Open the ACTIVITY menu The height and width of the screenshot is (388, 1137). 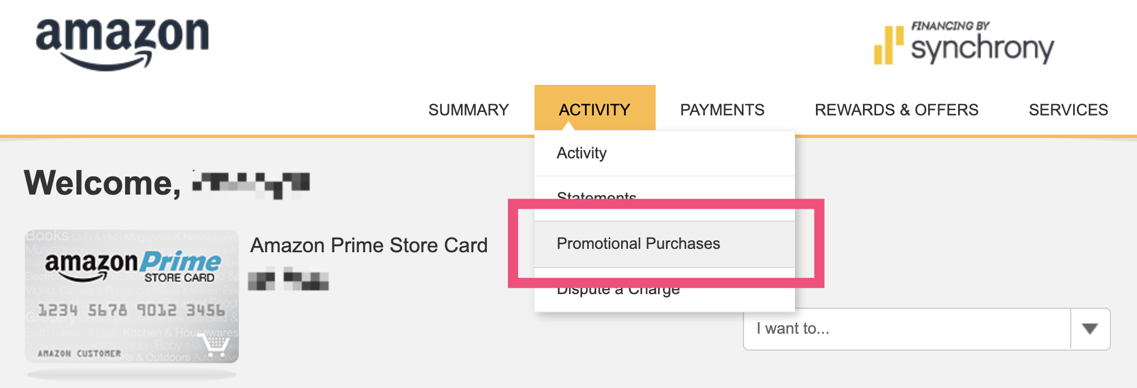pos(595,109)
